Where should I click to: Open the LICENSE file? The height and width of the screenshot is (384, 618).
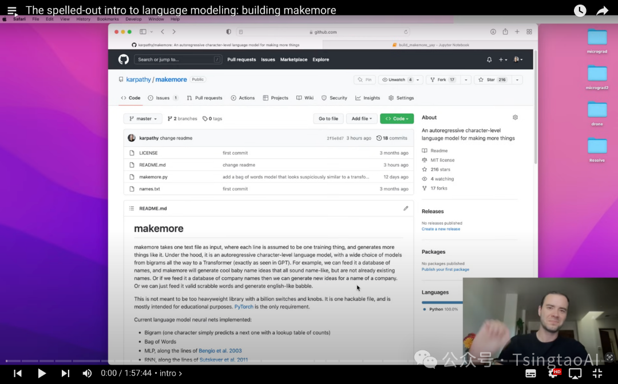(148, 153)
